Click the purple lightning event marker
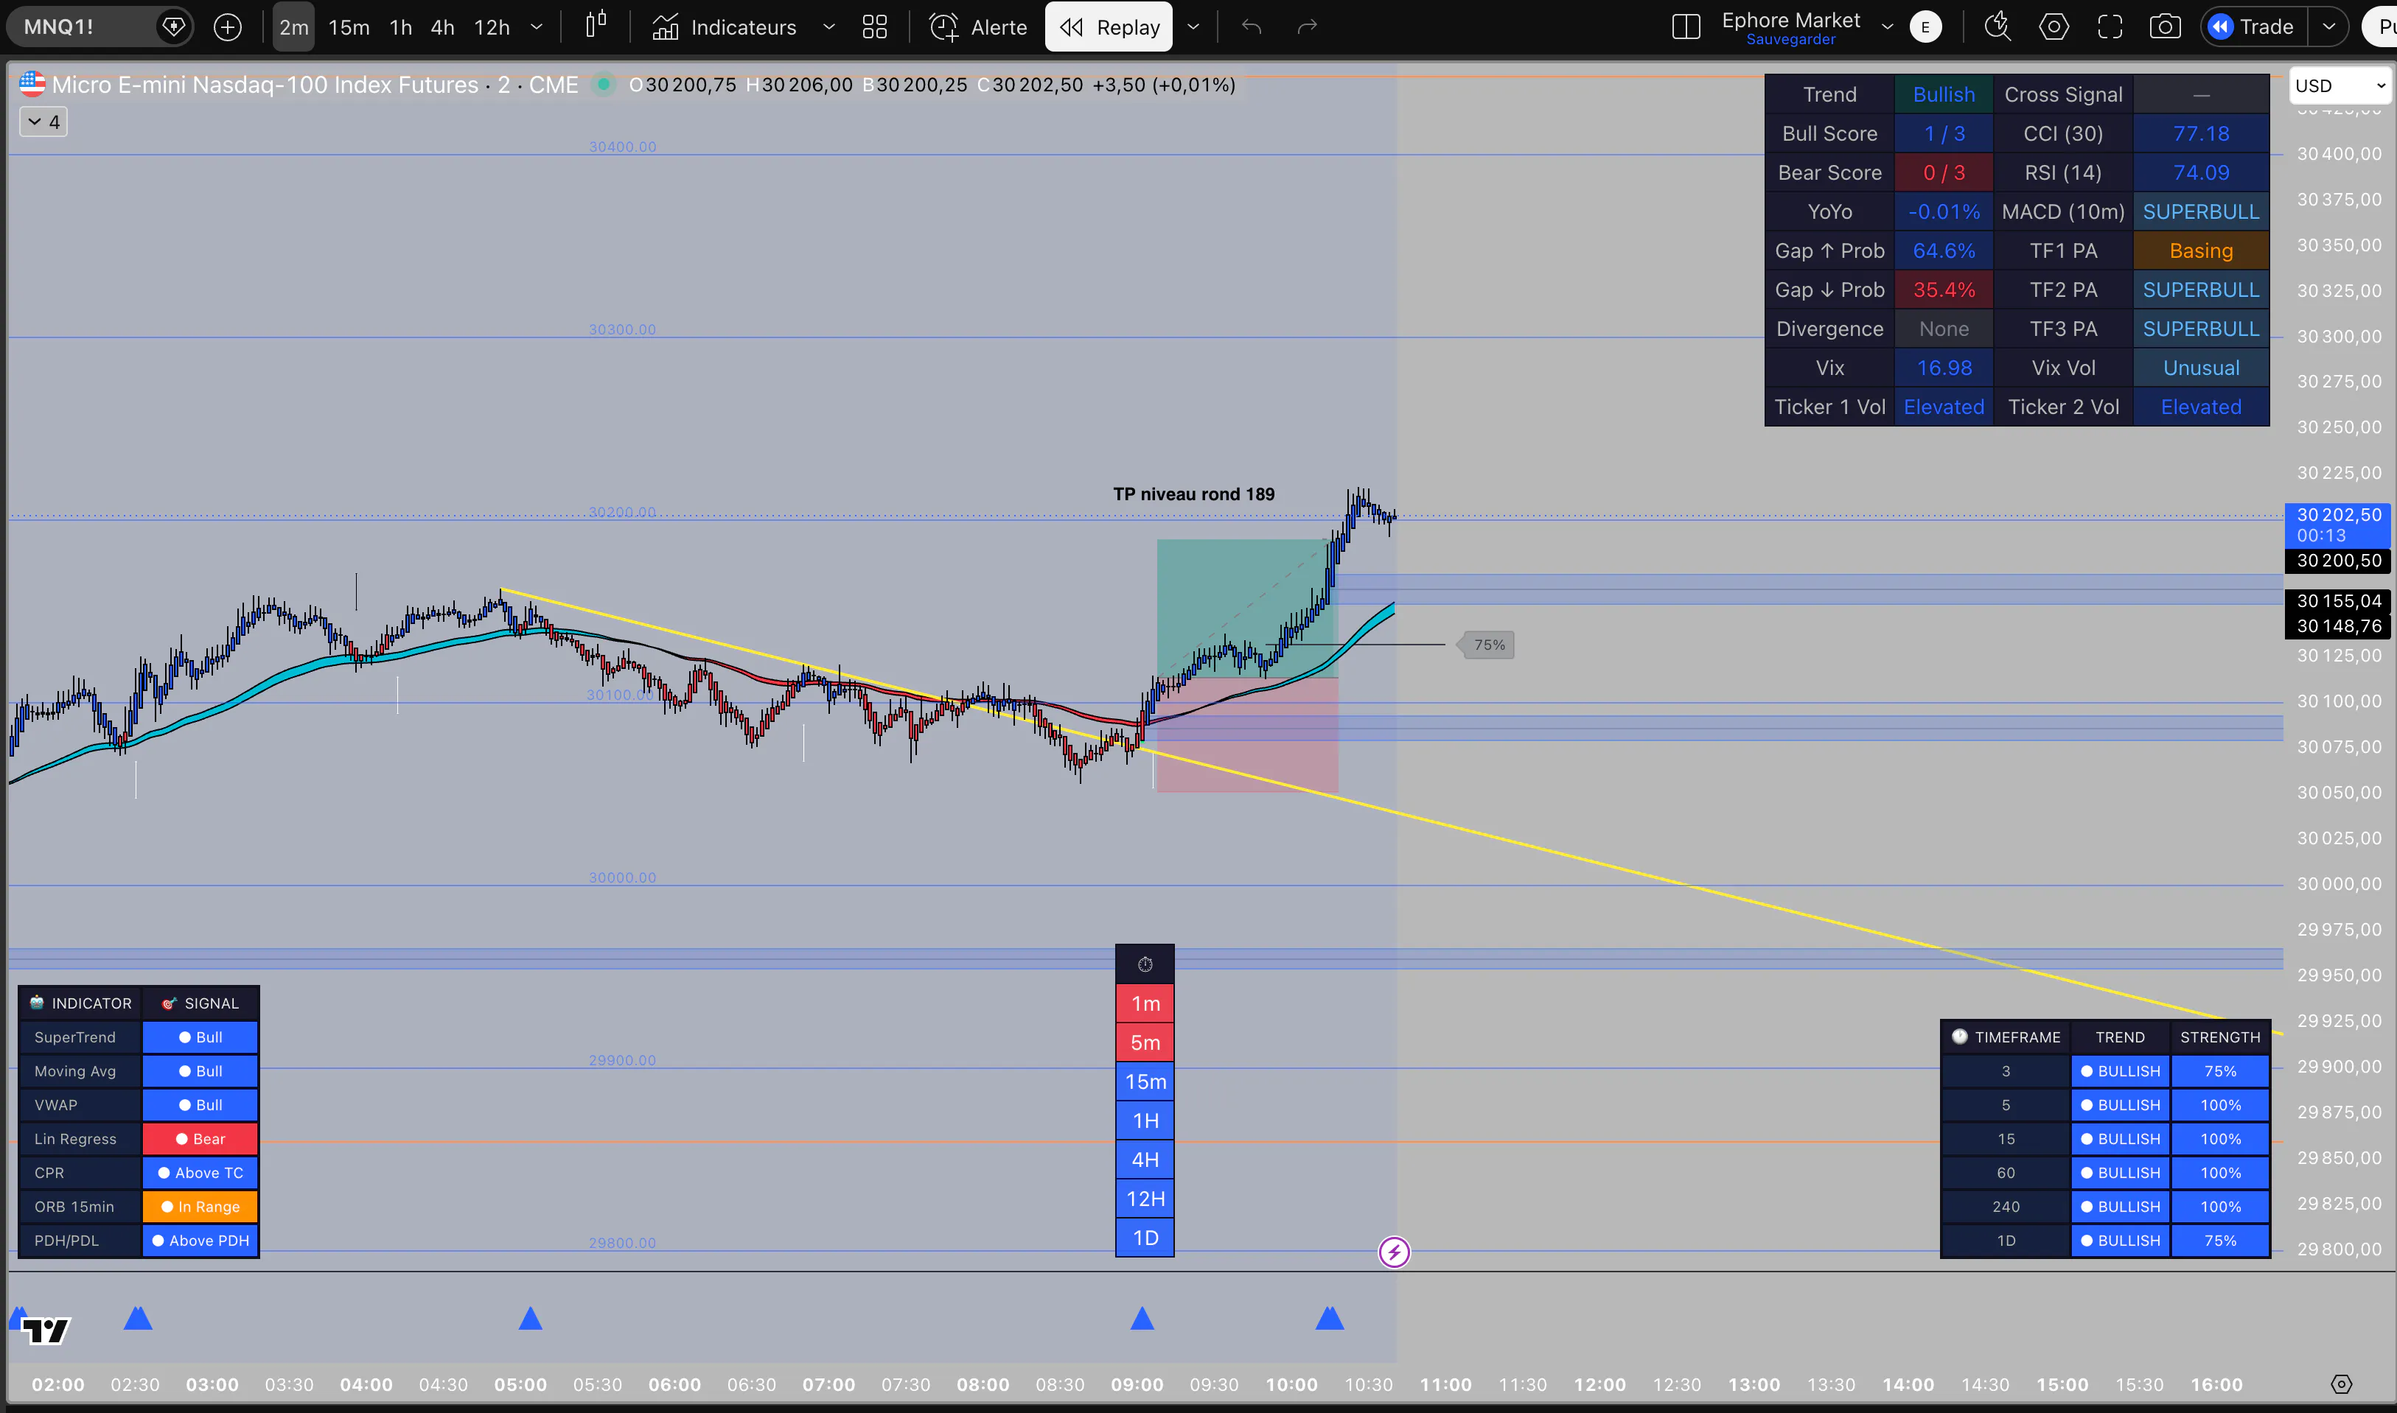The image size is (2397, 1413). pyautogui.click(x=1394, y=1252)
